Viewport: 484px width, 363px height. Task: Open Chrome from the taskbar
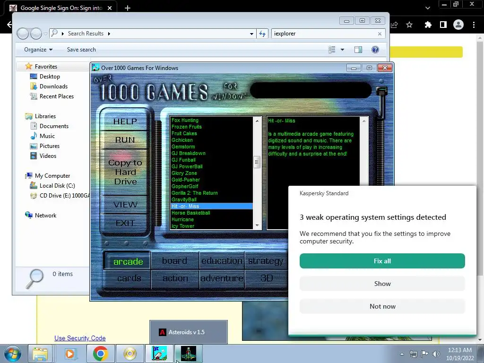point(100,354)
